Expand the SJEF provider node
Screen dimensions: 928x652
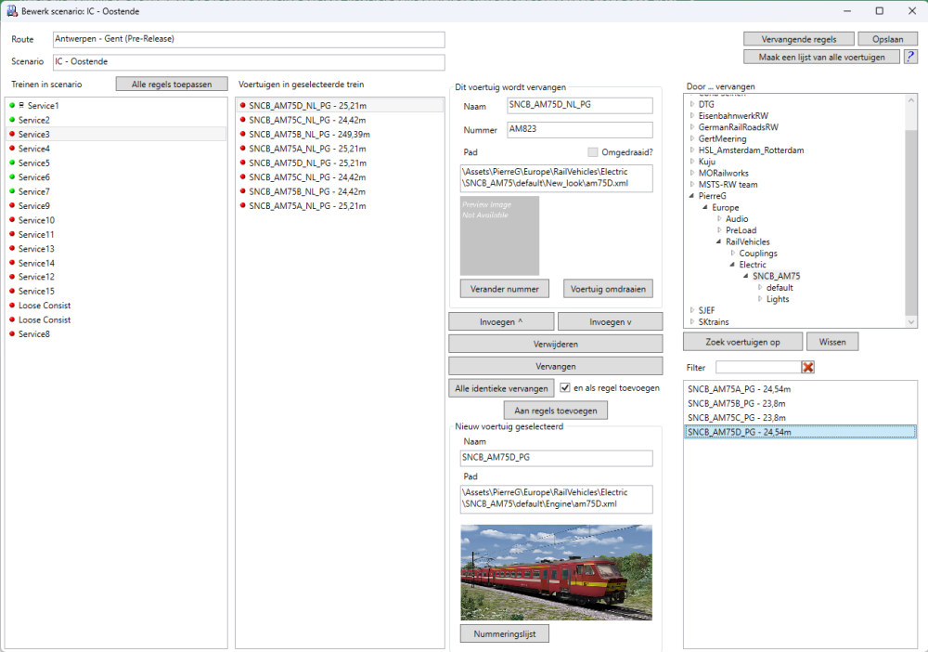coord(691,310)
